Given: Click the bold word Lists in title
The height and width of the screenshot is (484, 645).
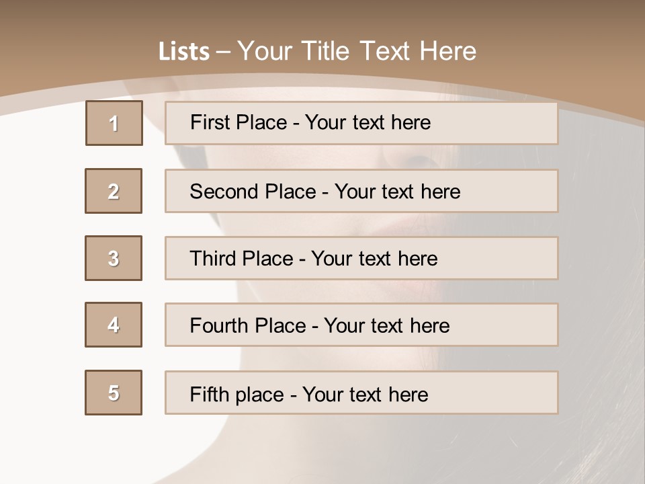Looking at the screenshot, I should 184,51.
